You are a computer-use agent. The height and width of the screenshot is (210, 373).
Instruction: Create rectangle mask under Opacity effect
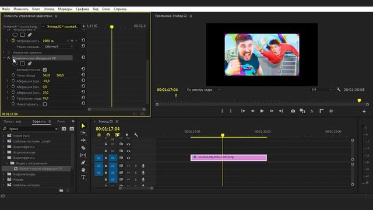(x=22, y=35)
